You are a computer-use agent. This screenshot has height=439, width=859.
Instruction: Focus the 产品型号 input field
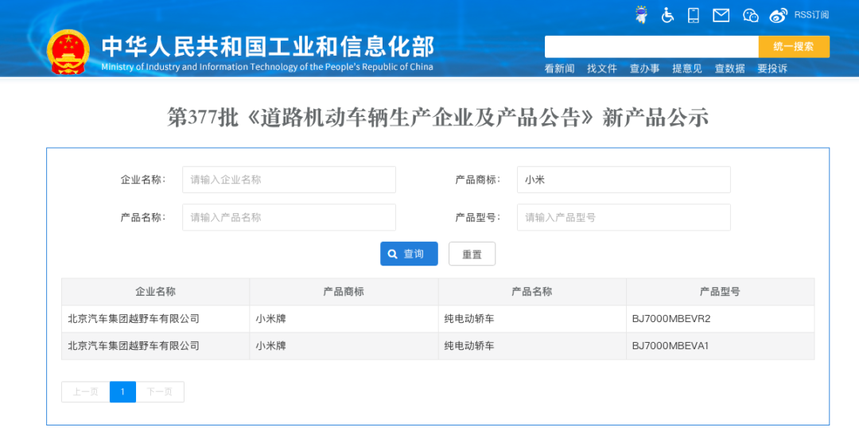click(x=624, y=217)
